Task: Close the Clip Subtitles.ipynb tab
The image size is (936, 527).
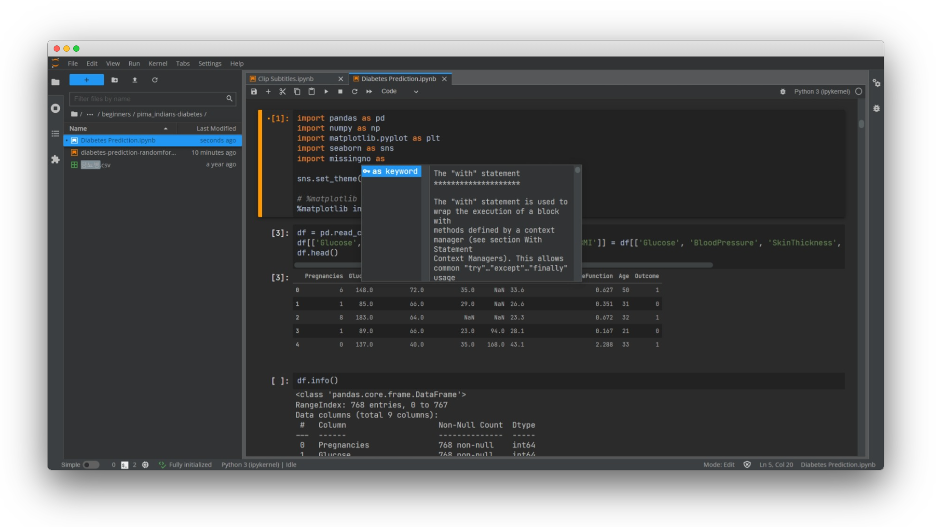Action: [341, 79]
